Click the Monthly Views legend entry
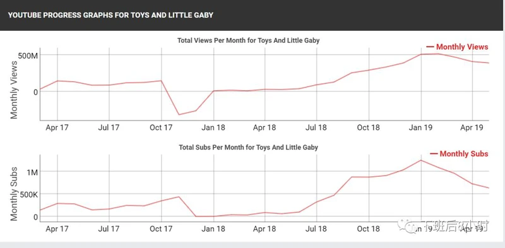Screen dimensions: 505x248 (457, 47)
